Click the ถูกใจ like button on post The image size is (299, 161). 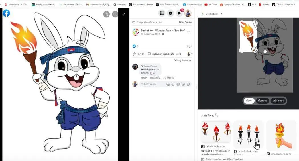point(139,54)
